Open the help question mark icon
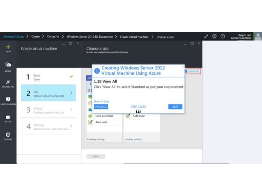Image resolution: width=262 pixels, height=196 pixels. (x=223, y=36)
